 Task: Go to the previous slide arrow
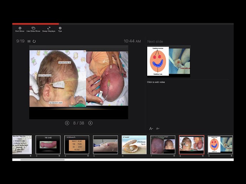[67, 123]
